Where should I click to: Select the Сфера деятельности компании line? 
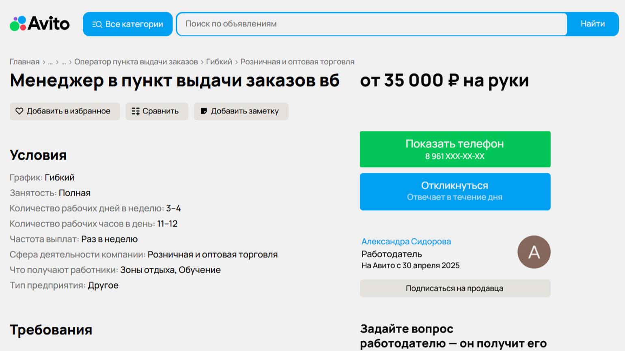(144, 255)
